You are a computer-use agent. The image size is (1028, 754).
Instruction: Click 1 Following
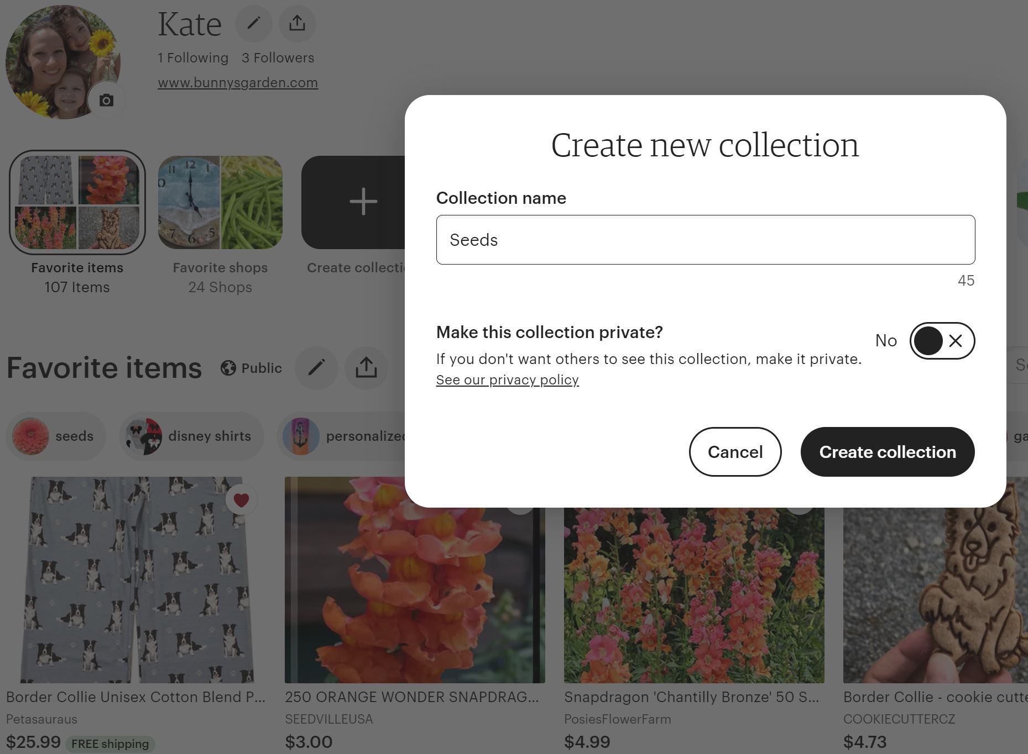point(193,58)
